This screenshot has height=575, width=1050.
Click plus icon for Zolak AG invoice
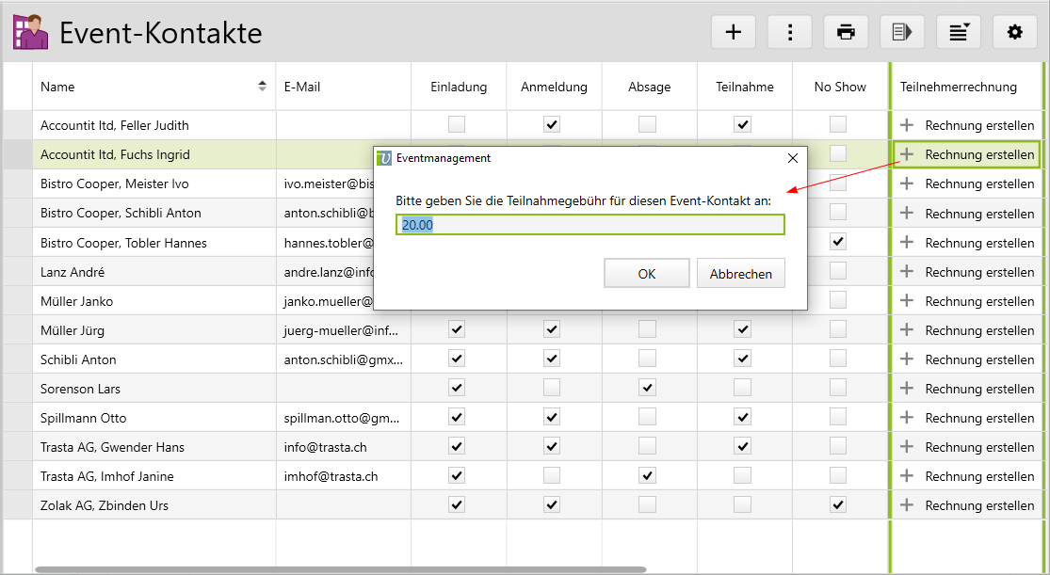[x=907, y=505]
